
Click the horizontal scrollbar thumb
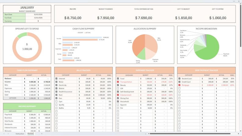tap(190, 134)
